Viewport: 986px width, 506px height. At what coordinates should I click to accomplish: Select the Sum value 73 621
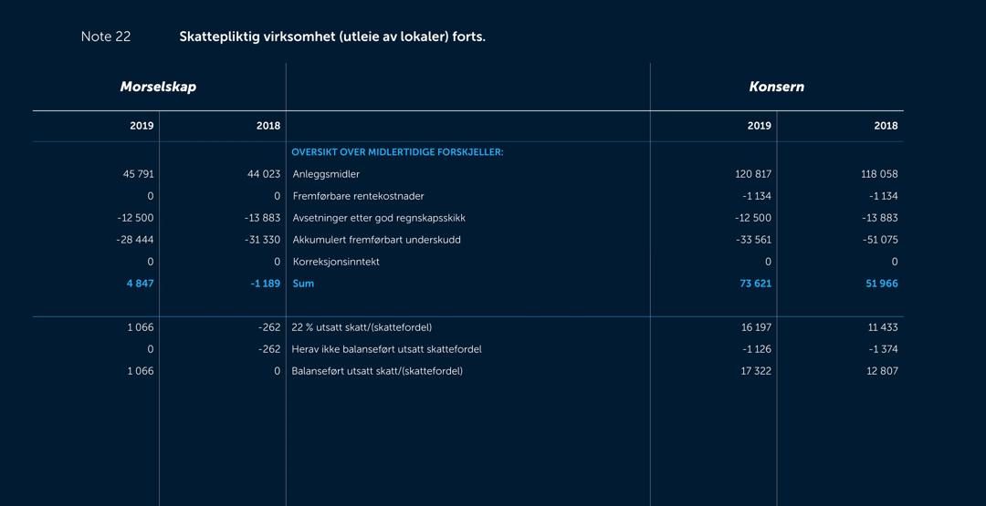(x=756, y=284)
